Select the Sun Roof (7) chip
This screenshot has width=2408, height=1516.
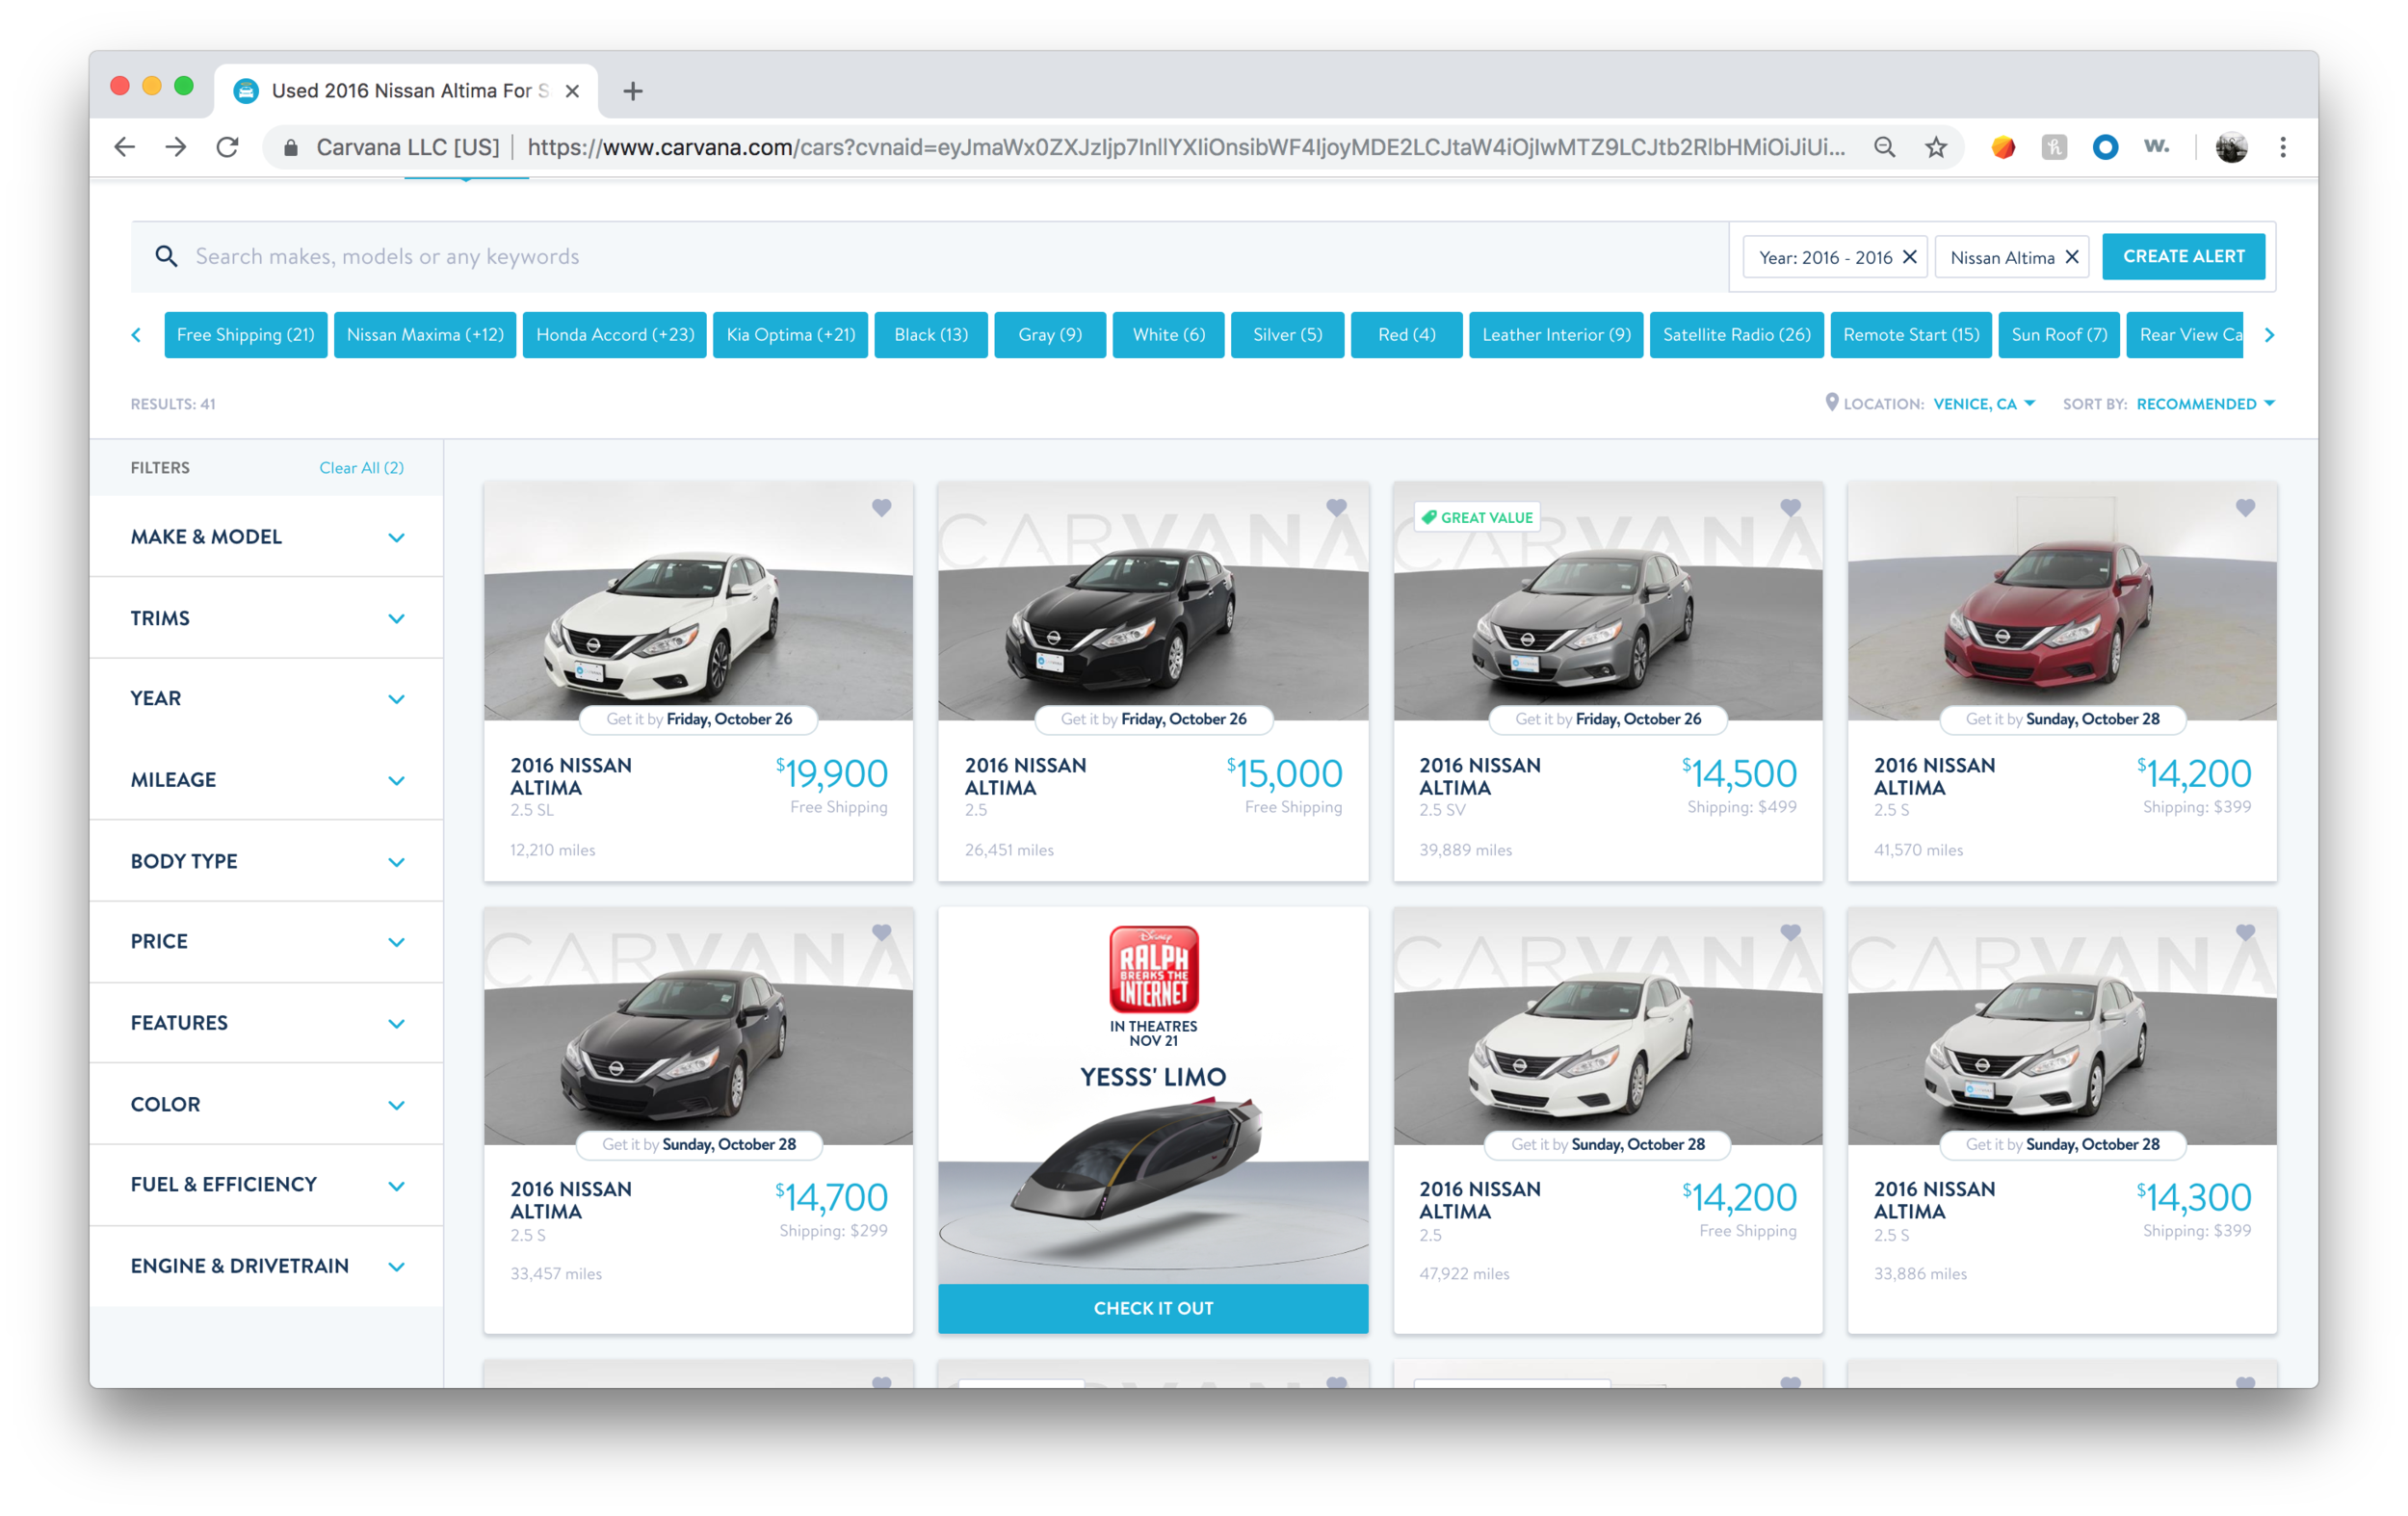[x=2059, y=335]
